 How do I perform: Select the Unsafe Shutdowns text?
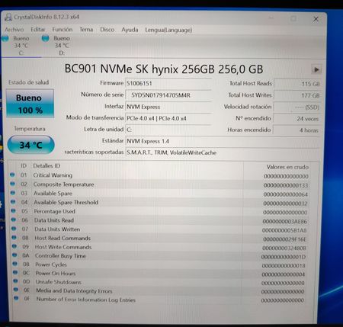(59, 282)
